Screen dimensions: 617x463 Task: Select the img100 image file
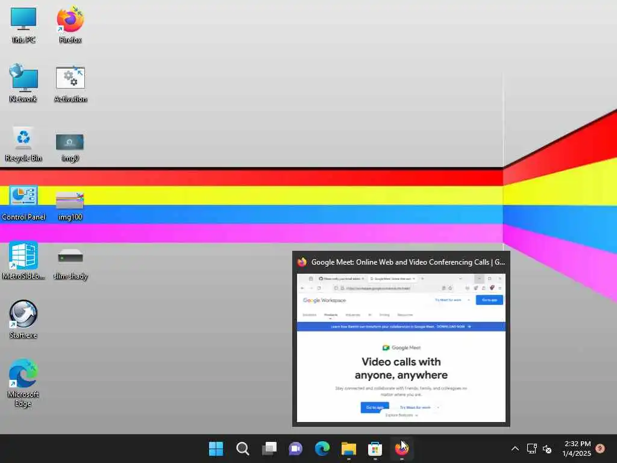[x=70, y=206]
